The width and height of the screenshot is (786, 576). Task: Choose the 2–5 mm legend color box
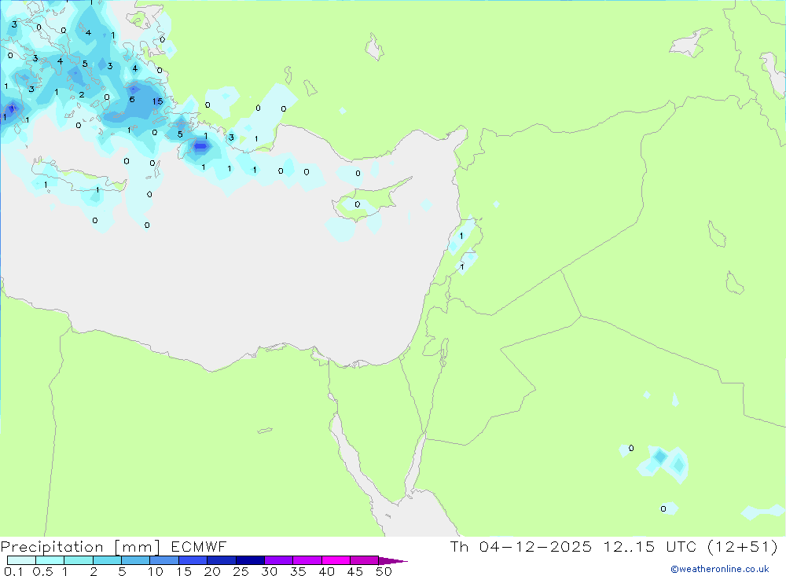[x=107, y=560]
